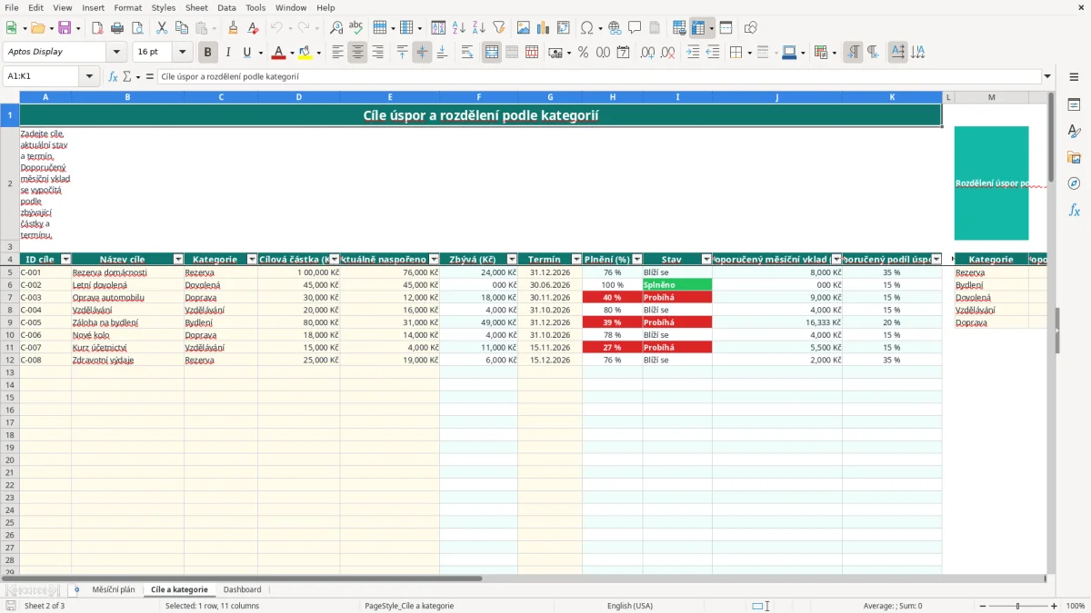Open the Sheet menu
The image size is (1091, 613).
(196, 7)
